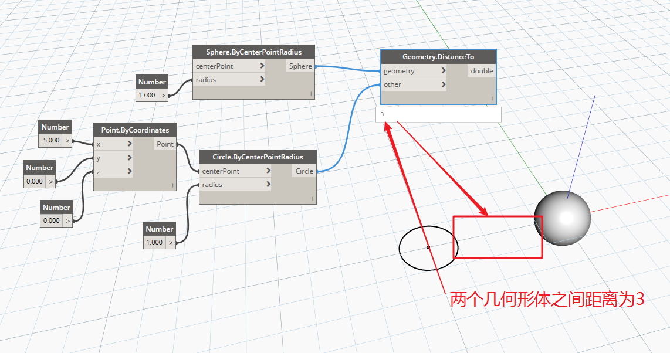670x353 pixels.
Task: Edit the 1.000 value feeding Circle radius
Action: pyautogui.click(x=154, y=242)
